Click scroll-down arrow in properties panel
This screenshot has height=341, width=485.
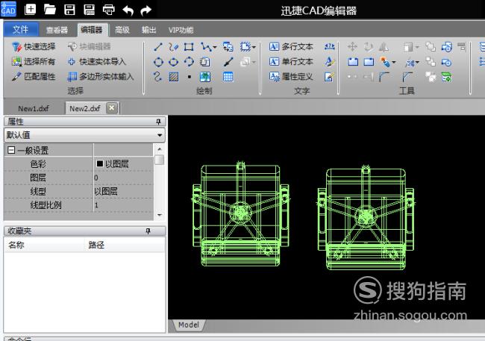(x=160, y=215)
